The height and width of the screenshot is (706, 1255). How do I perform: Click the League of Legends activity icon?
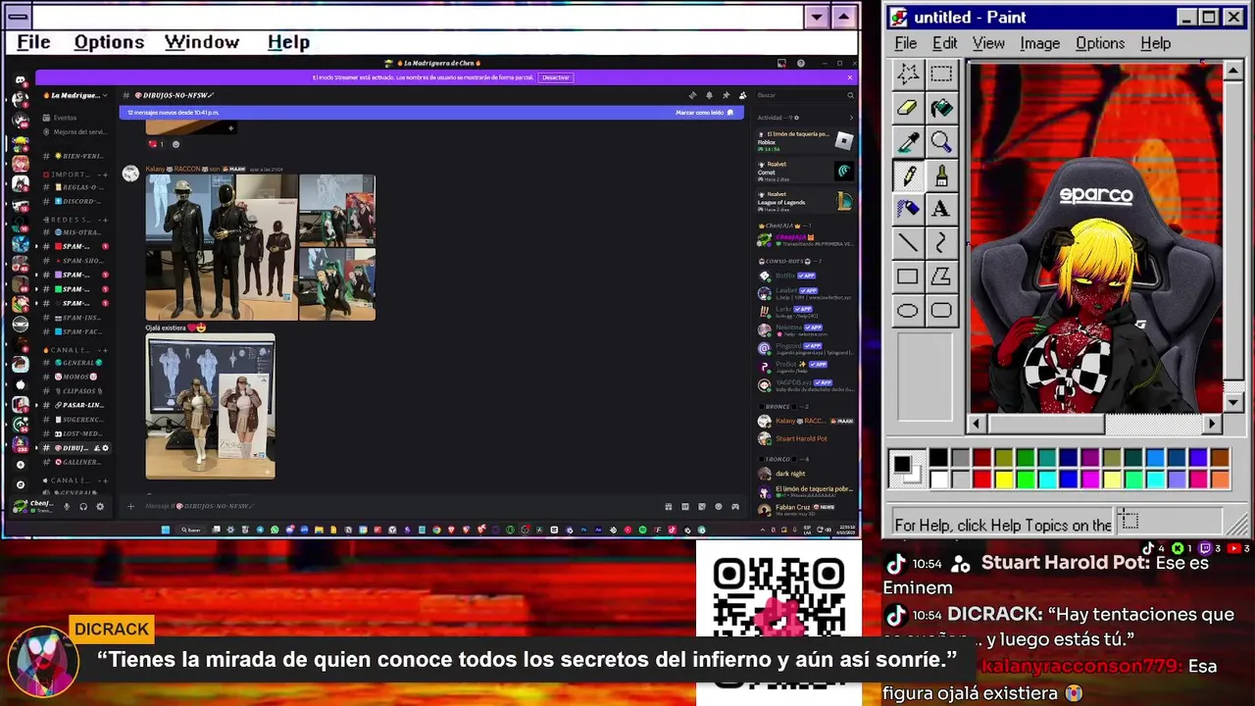tap(843, 202)
